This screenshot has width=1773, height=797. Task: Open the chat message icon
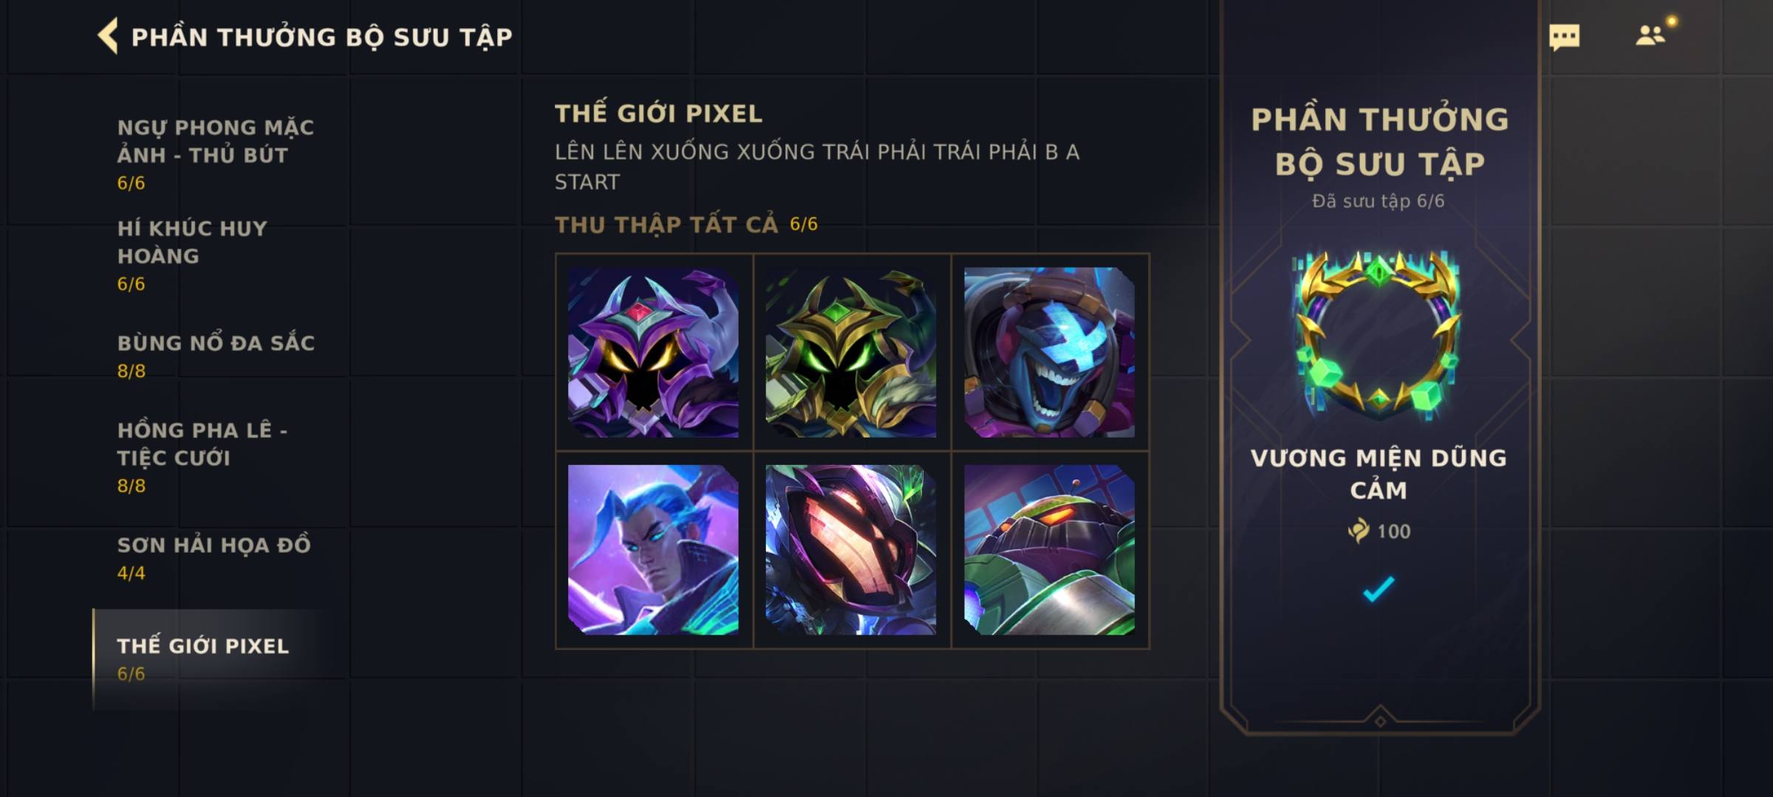pos(1564,37)
